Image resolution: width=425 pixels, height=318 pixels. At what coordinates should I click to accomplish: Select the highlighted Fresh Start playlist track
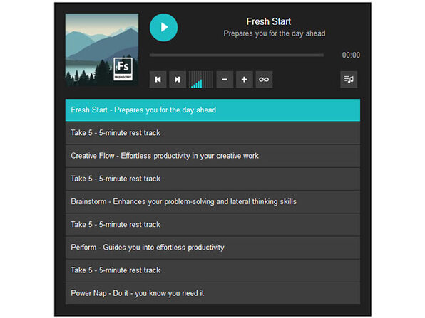[212, 110]
